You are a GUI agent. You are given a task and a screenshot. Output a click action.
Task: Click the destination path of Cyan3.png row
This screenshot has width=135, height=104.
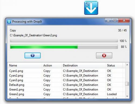pos(80,80)
